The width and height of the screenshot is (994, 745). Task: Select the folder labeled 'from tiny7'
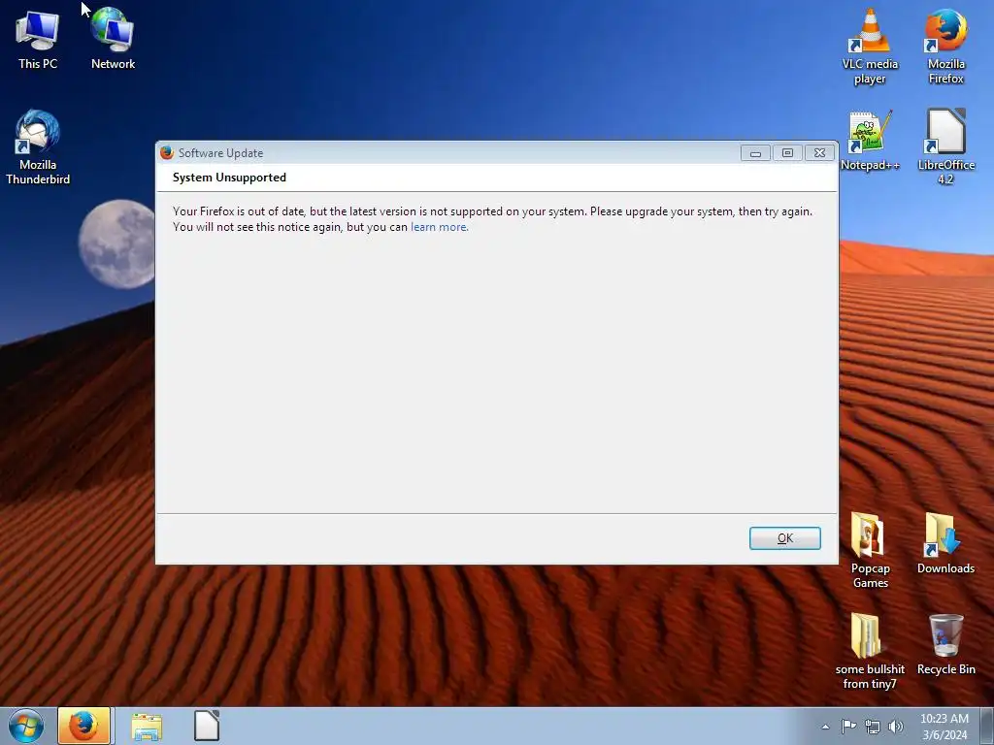[x=870, y=651]
